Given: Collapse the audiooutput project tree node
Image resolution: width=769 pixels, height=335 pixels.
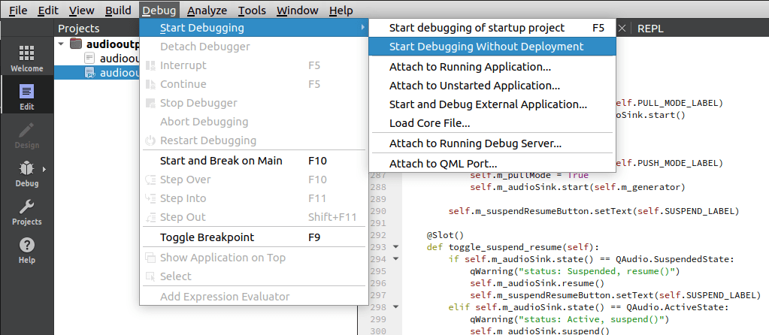Looking at the screenshot, I should click(x=62, y=44).
